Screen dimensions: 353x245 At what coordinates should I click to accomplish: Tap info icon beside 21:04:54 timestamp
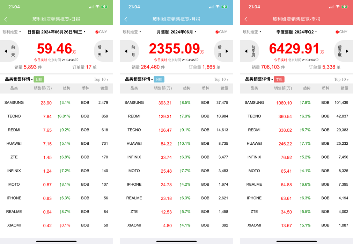(x=317, y=60)
